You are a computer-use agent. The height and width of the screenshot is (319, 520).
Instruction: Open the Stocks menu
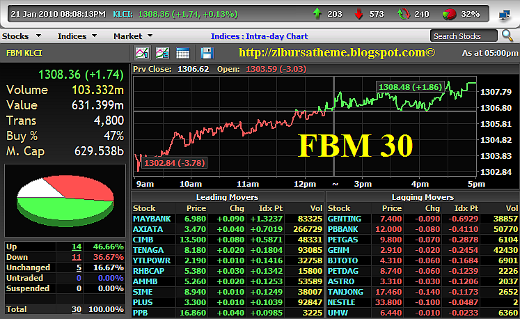click(x=15, y=36)
